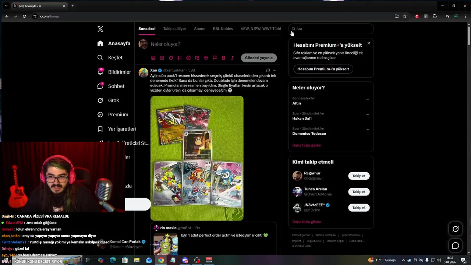Toggle italic formatting in composer
Image resolution: width=471 pixels, height=265 pixels.
point(232,58)
